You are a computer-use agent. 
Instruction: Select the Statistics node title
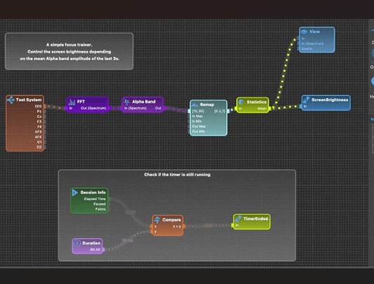256,102
